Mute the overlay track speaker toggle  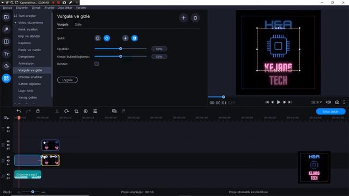coord(8,145)
